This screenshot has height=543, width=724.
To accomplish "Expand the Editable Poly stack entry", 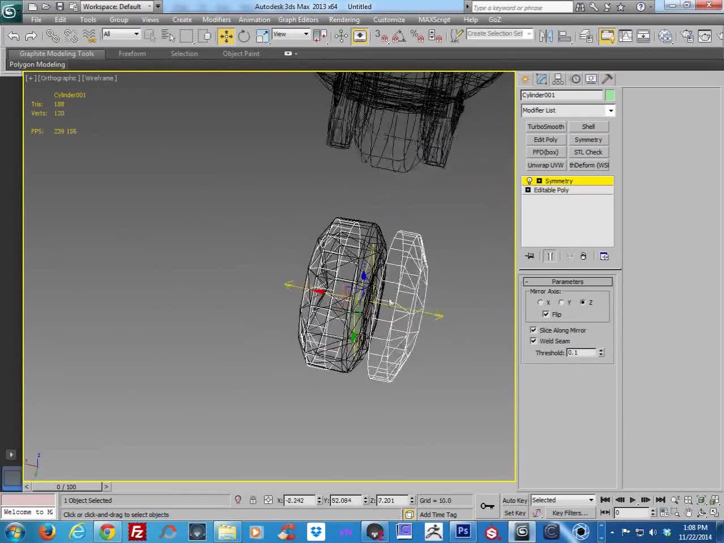I will click(528, 190).
